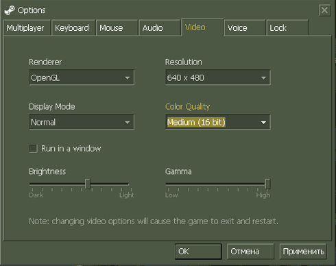The image size is (336, 266).
Task: Click the Color Quality label
Action: point(187,107)
